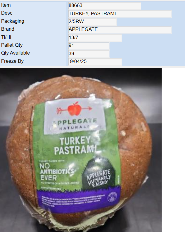Click the Freeze By label
This screenshot has width=185, height=232.
click(x=12, y=61)
